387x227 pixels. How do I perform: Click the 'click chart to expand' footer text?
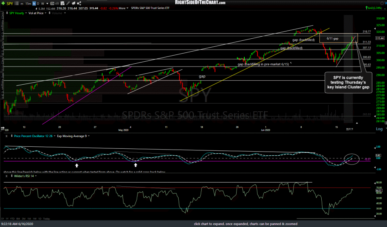pyautogui.click(x=246, y=224)
